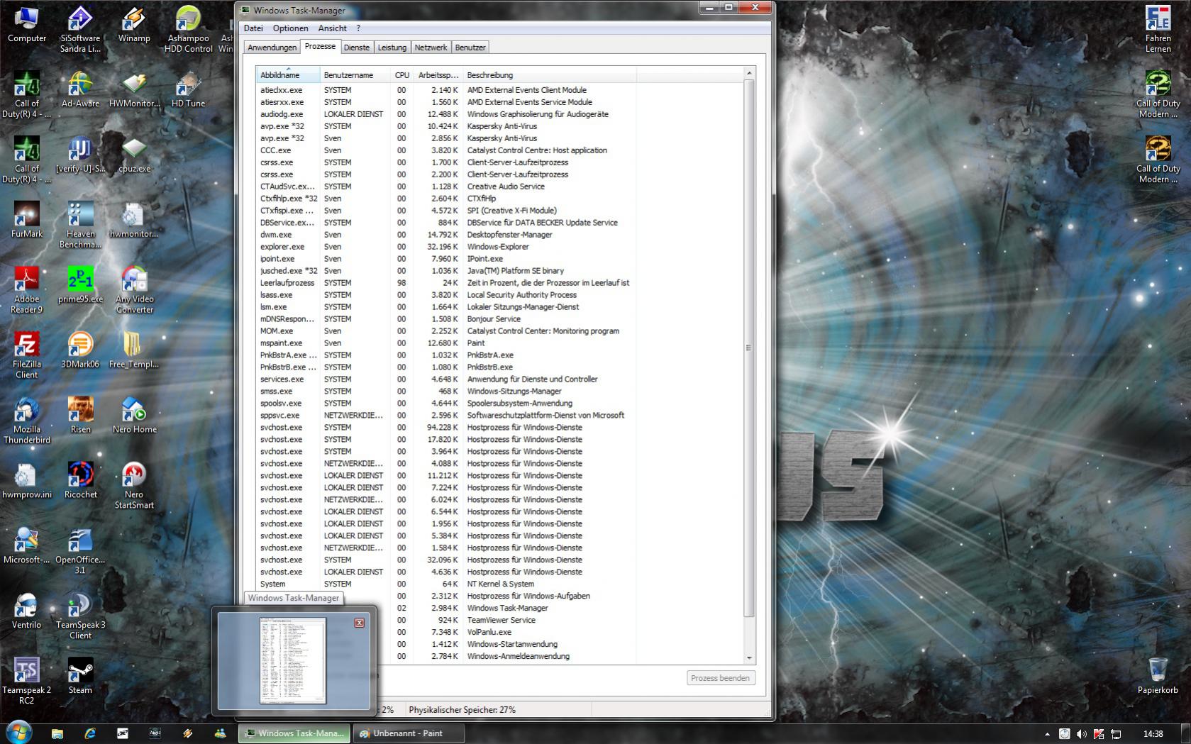
Task: Launch FurMark from the desktop
Action: tap(27, 221)
